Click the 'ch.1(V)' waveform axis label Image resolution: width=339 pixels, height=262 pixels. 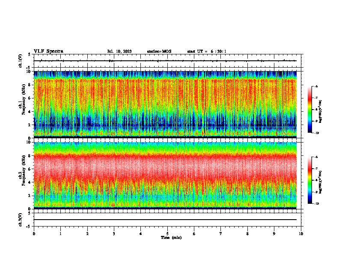(x=20, y=61)
